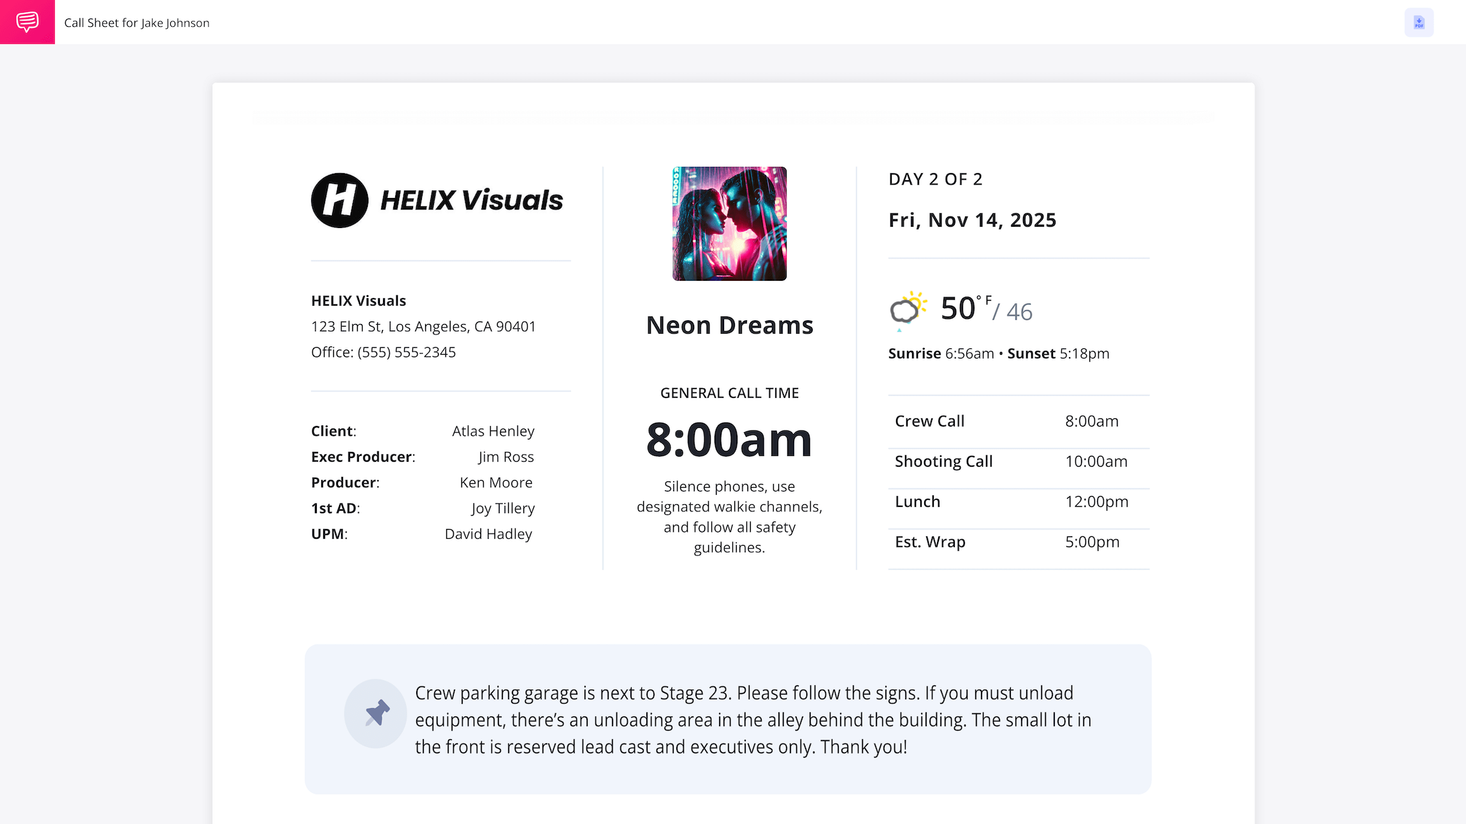Click the chat bubble glyph in the pink header square
This screenshot has width=1466, height=824.
click(27, 22)
